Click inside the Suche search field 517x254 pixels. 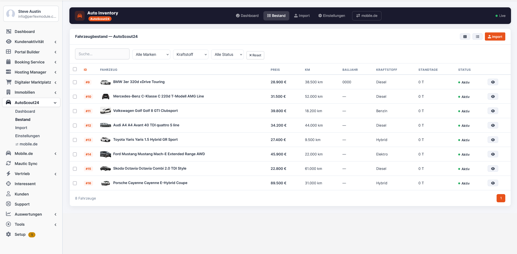102,54
